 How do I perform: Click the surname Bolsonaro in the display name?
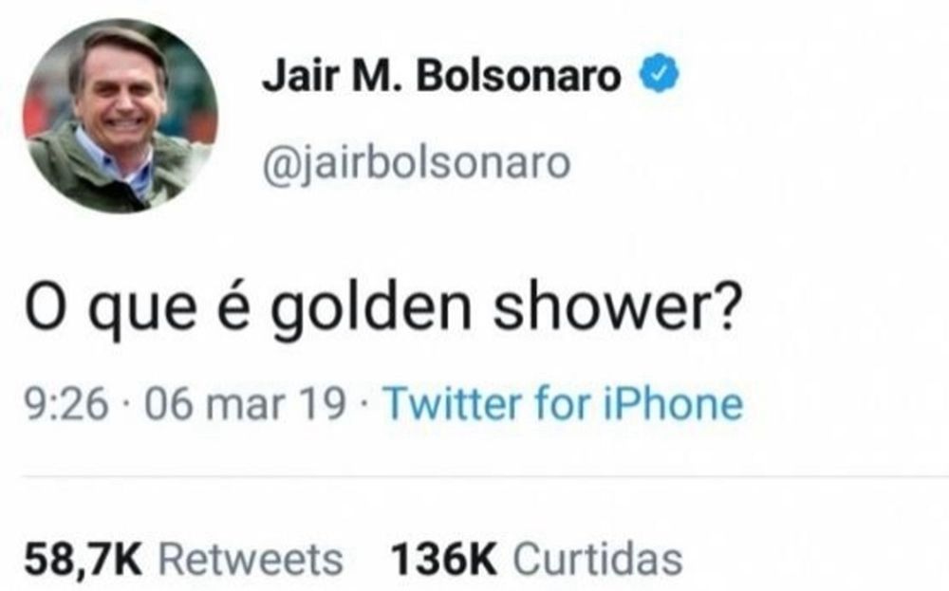(519, 76)
